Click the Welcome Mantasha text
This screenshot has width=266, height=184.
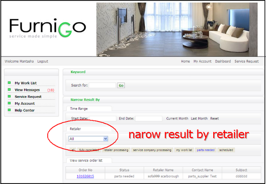click(19, 61)
